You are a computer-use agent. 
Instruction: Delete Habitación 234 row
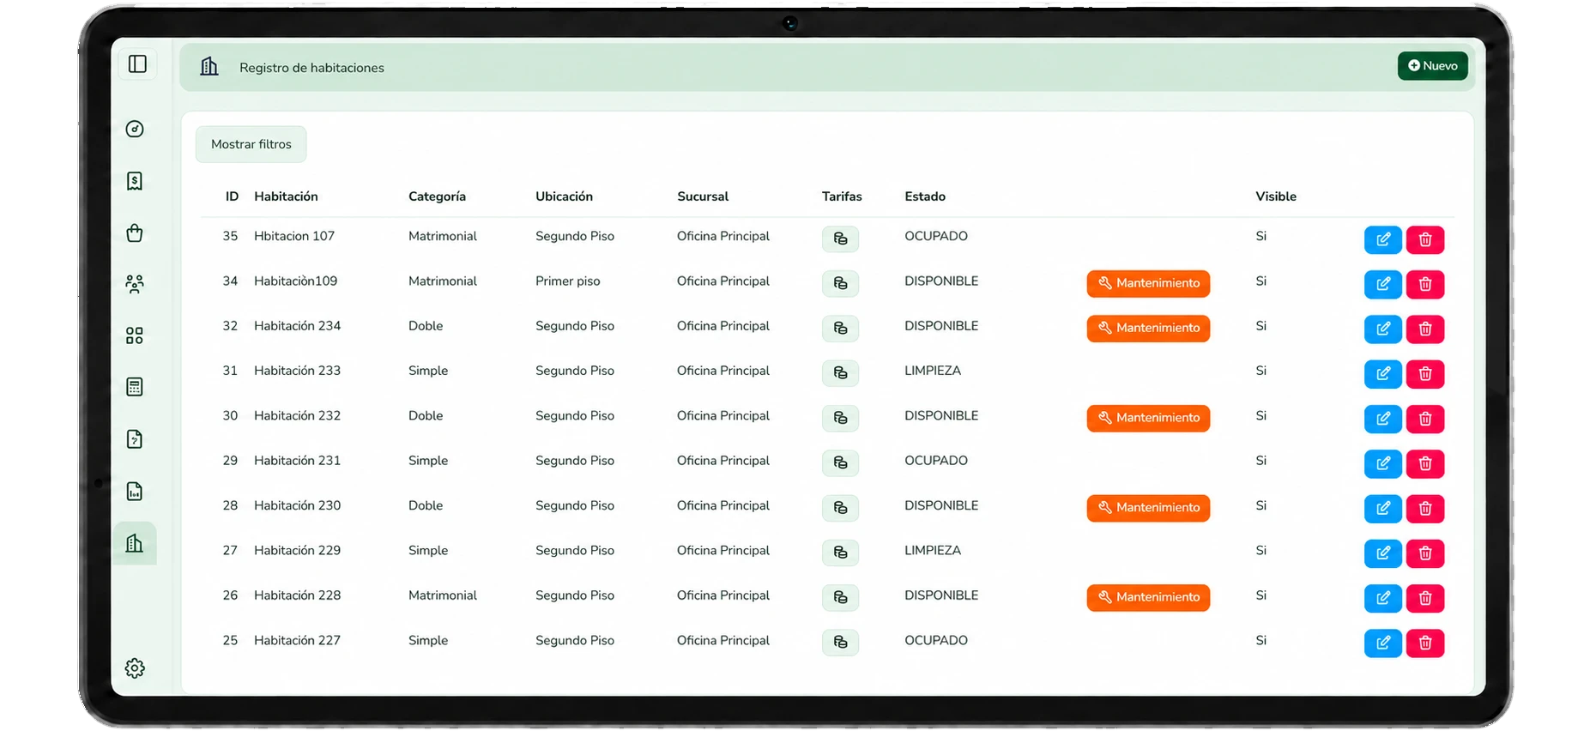1425,329
